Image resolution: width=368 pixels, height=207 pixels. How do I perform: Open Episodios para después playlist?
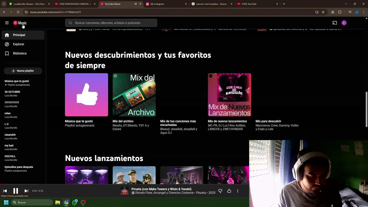23,169
